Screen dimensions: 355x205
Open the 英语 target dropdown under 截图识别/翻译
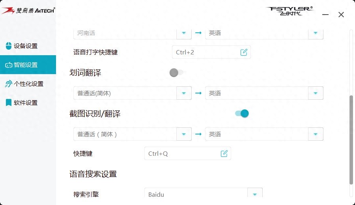point(316,134)
